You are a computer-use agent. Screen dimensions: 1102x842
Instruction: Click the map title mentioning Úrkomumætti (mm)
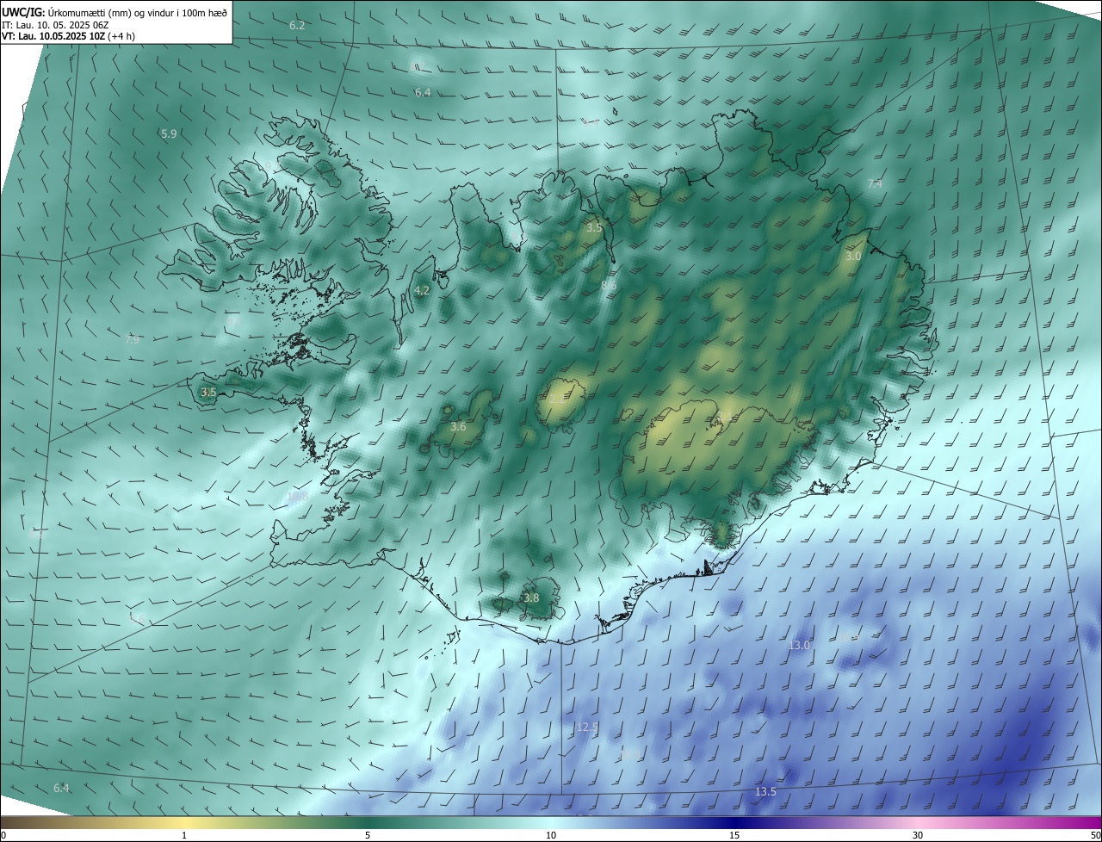coord(115,11)
